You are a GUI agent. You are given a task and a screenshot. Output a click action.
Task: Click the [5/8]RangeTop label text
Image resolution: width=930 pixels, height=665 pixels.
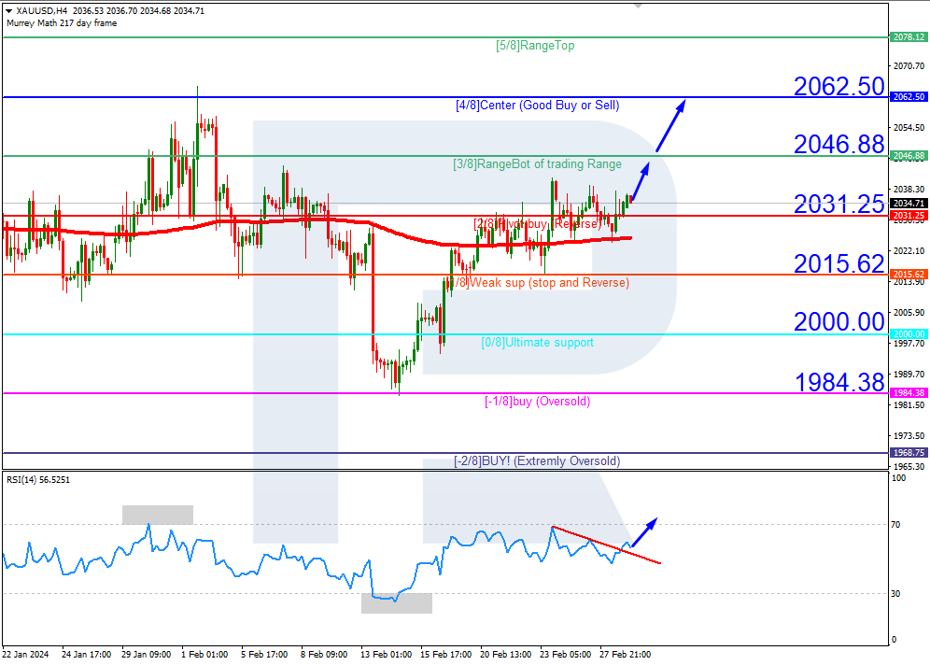coord(535,44)
